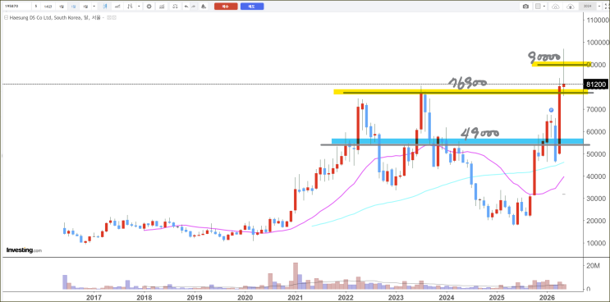Take a chart snapshot with camera icon
Image resolution: width=610 pixels, height=302 pixels.
tap(526, 7)
